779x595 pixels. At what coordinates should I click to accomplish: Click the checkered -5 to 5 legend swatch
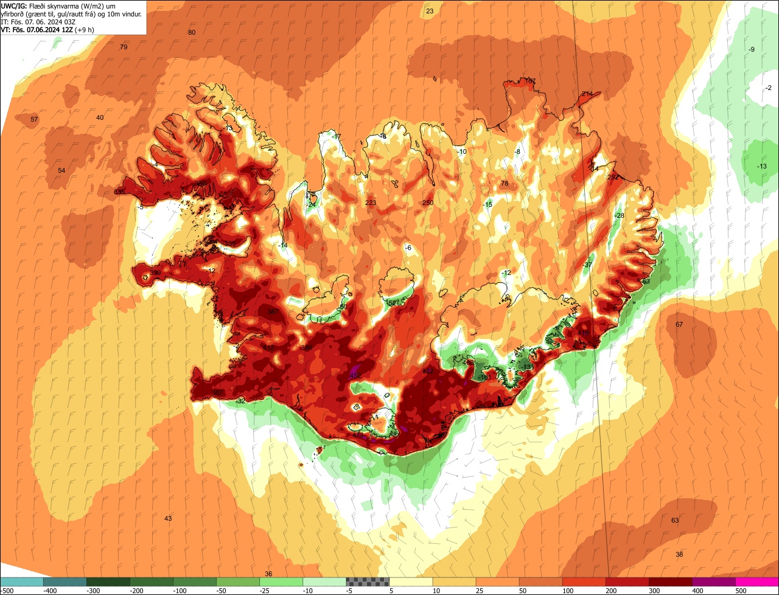coord(368,582)
